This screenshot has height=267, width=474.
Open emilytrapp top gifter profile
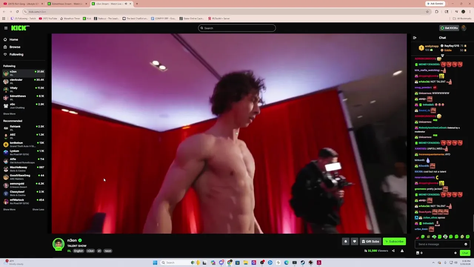tap(432, 46)
